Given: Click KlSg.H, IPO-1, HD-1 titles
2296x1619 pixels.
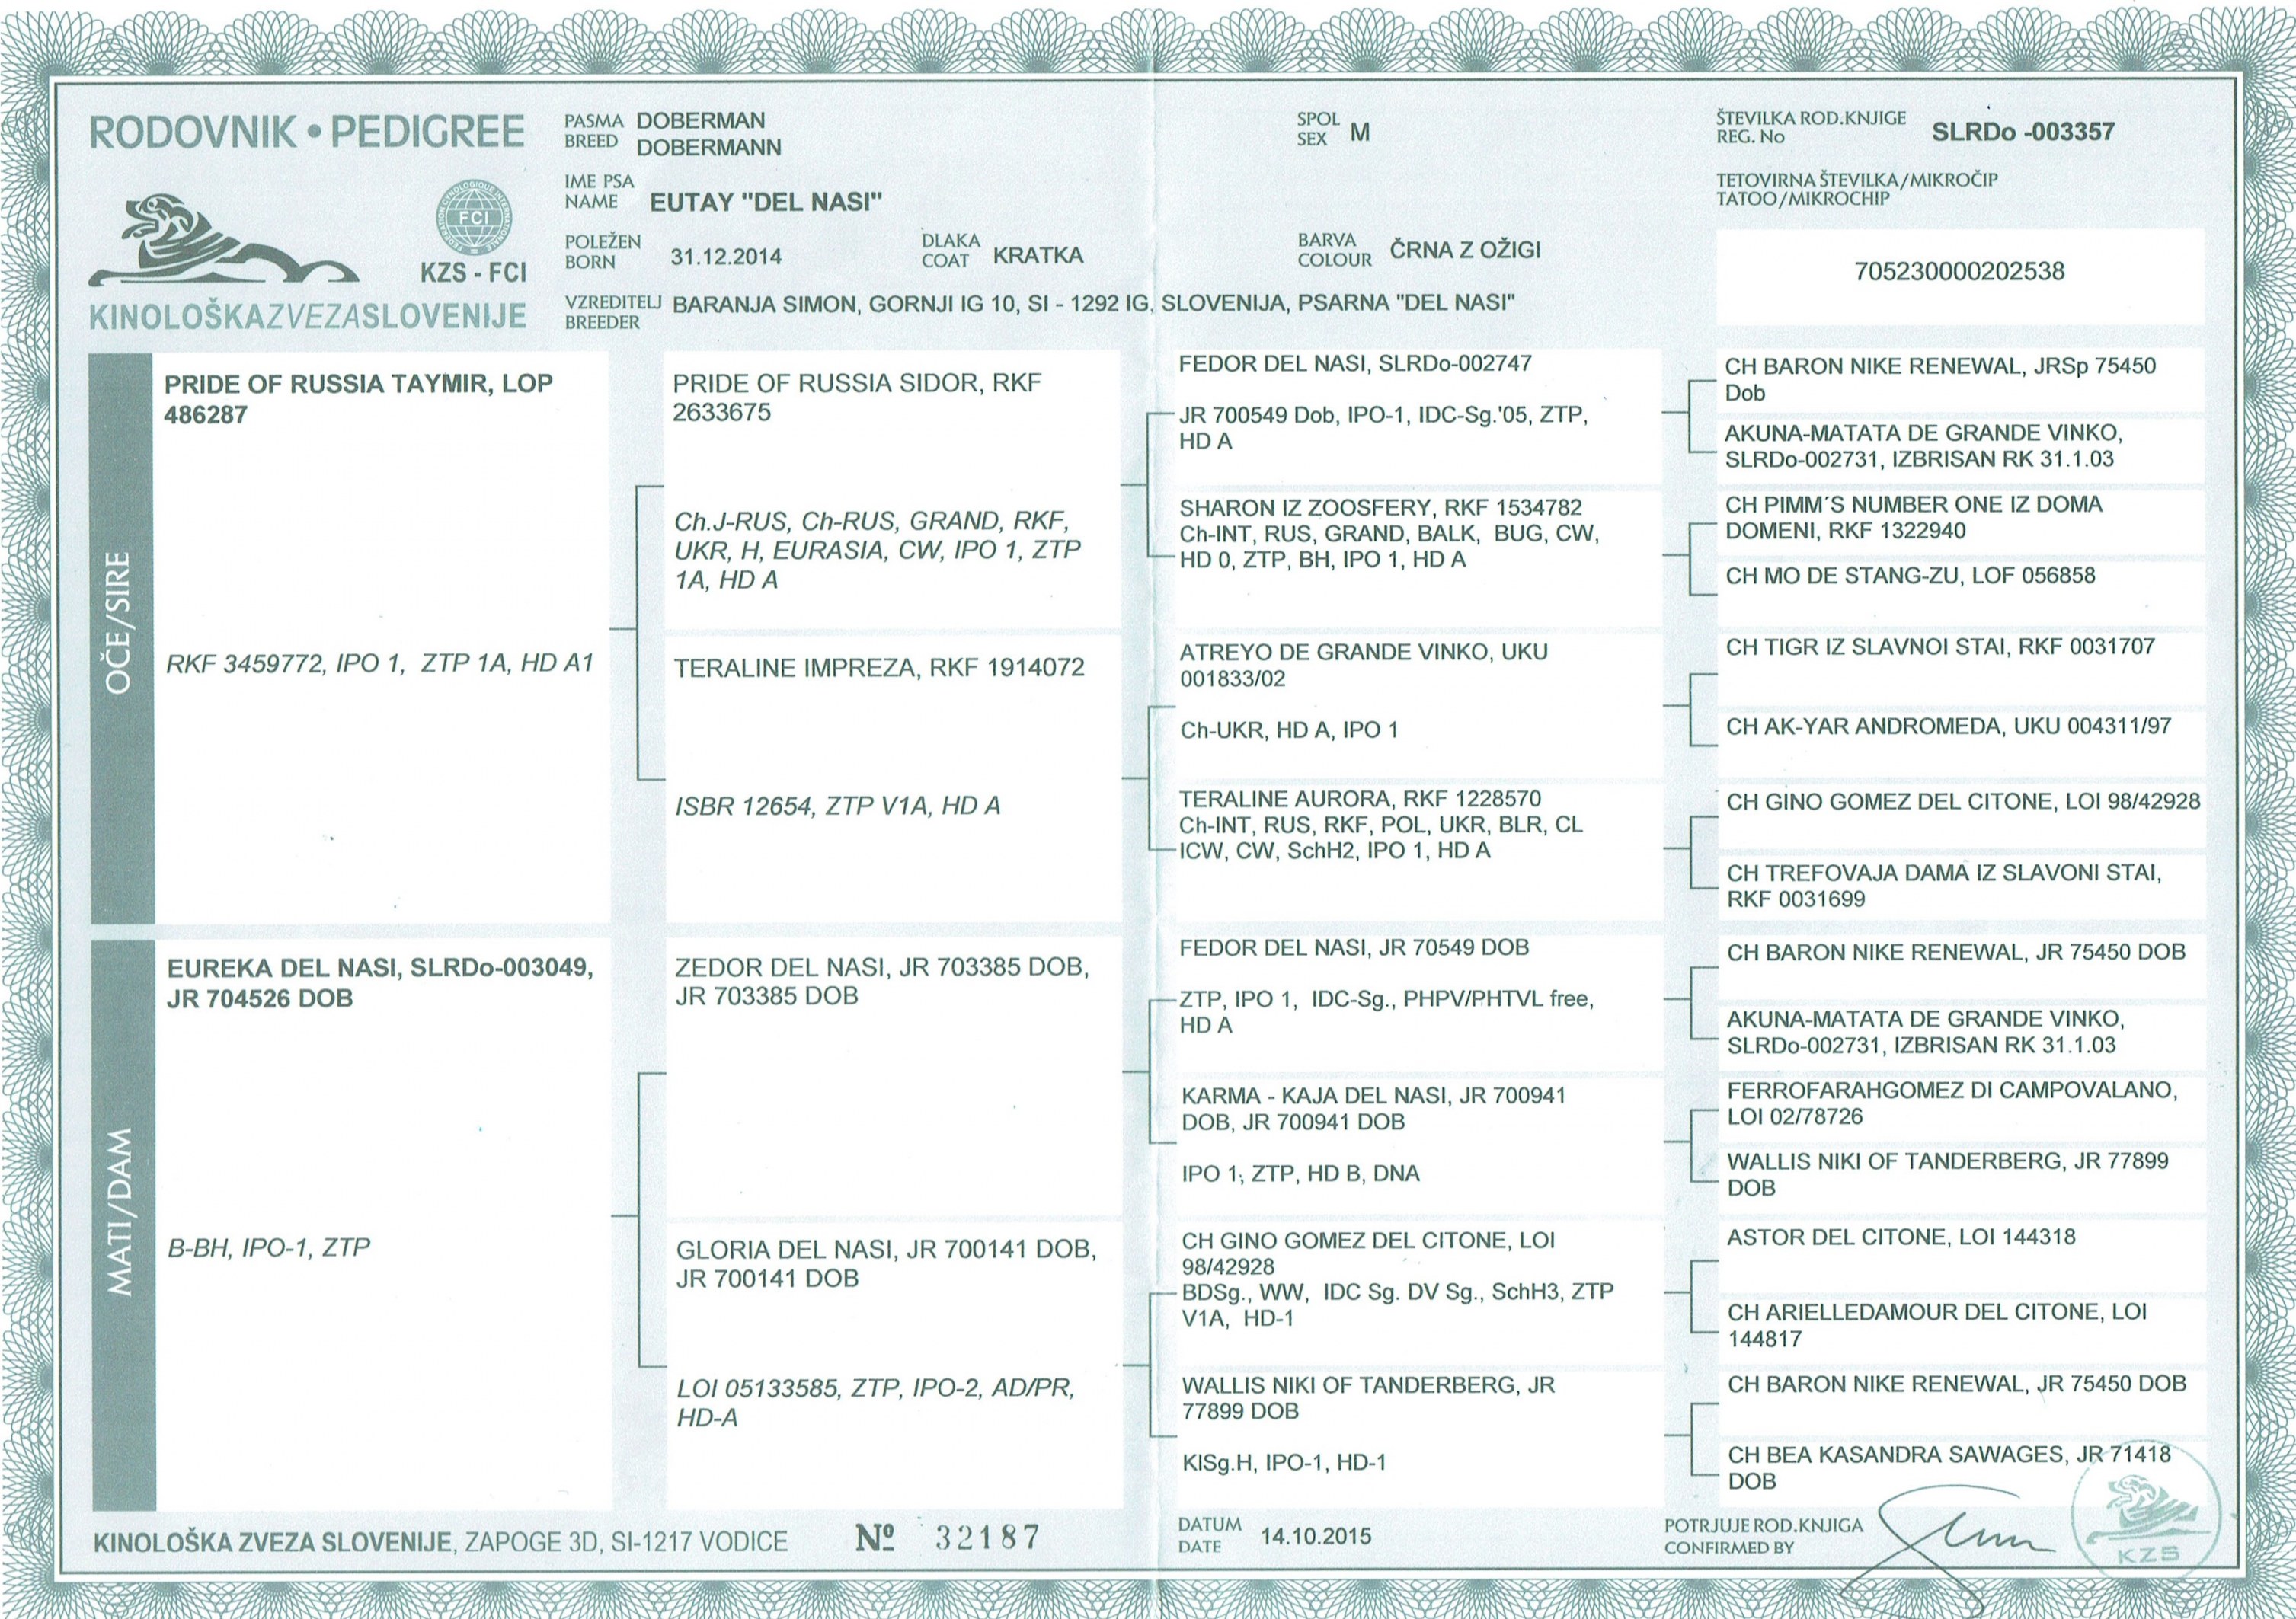Looking at the screenshot, I should (x=1284, y=1462).
